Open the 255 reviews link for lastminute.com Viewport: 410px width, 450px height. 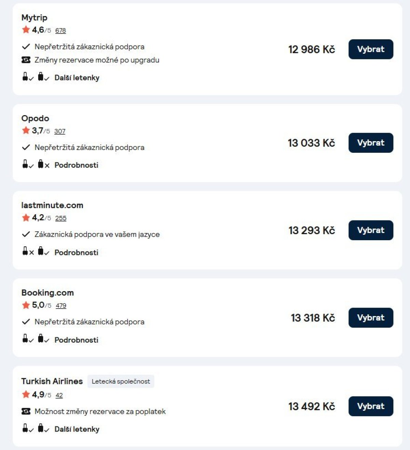(x=61, y=218)
